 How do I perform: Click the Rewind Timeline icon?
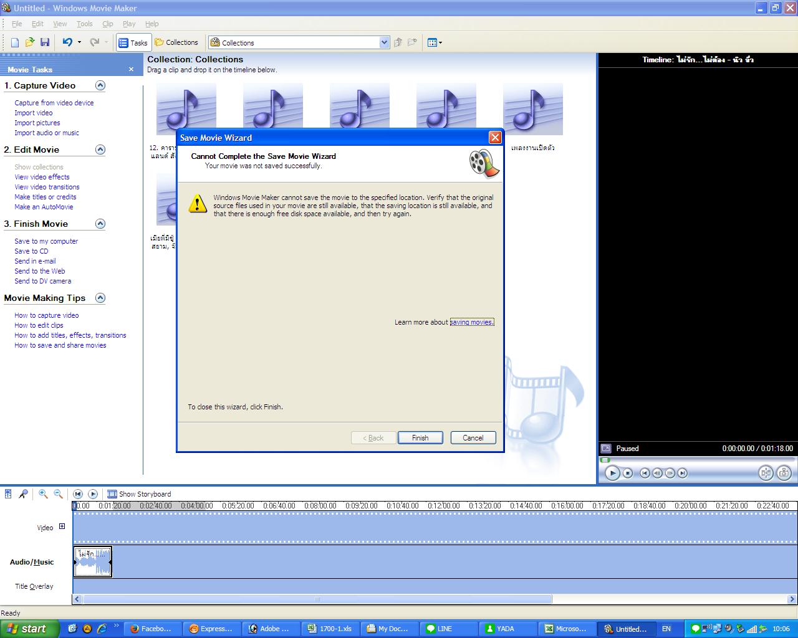click(x=78, y=494)
